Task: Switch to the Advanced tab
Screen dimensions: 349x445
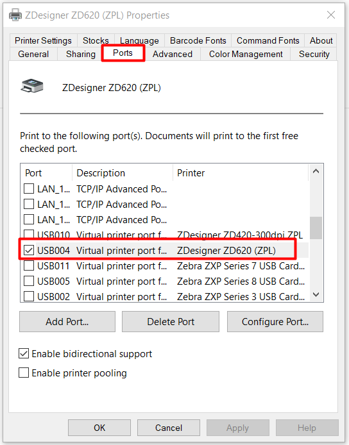Action: tap(173, 54)
